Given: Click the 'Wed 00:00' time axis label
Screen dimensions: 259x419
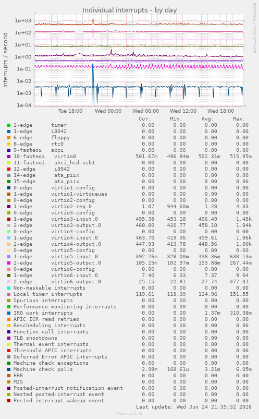Looking at the screenshot, I should [x=108, y=111].
